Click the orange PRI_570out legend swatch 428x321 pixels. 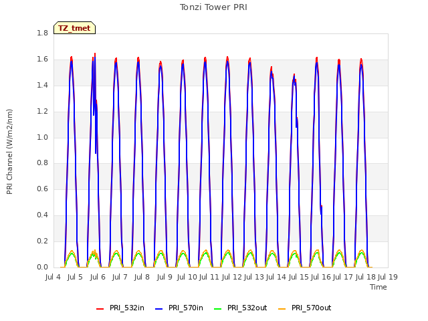[282, 309]
